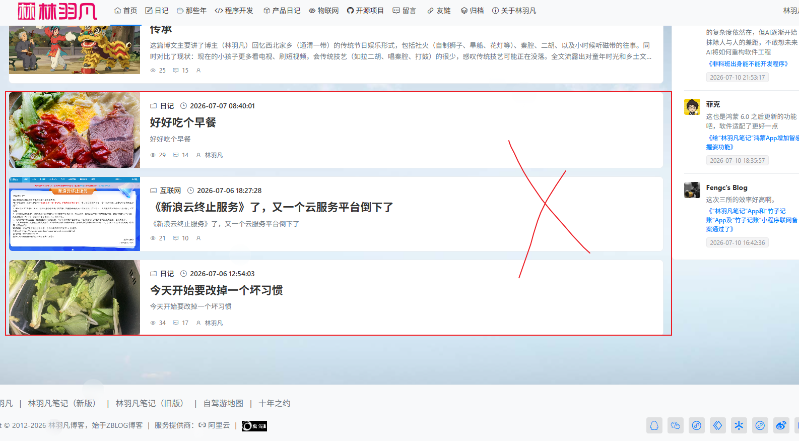Open the 阿里云 service provider link
799x441 pixels.
point(214,425)
